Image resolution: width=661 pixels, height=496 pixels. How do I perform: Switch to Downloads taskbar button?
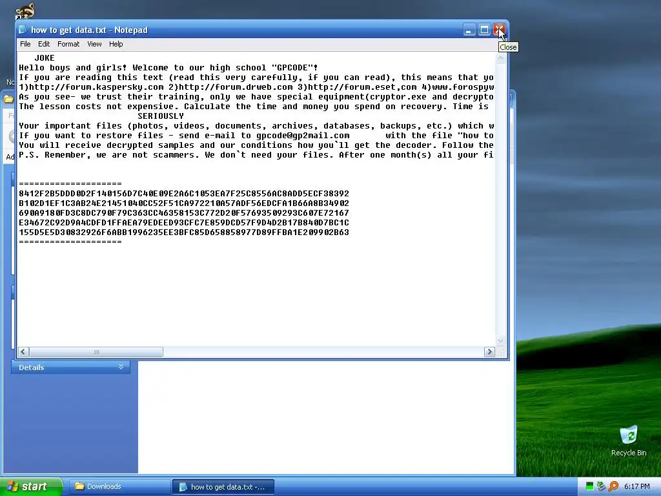pos(119,486)
